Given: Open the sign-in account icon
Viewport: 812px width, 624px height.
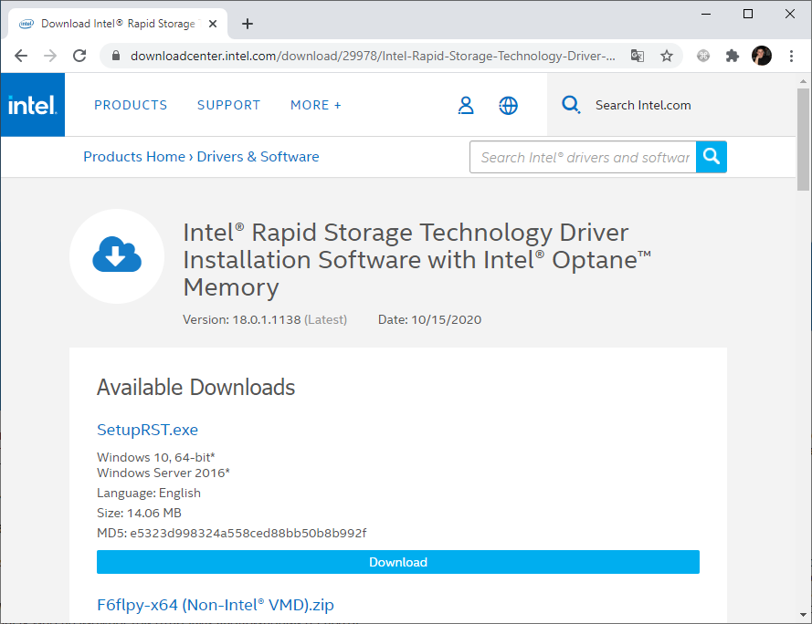Looking at the screenshot, I should tap(466, 105).
